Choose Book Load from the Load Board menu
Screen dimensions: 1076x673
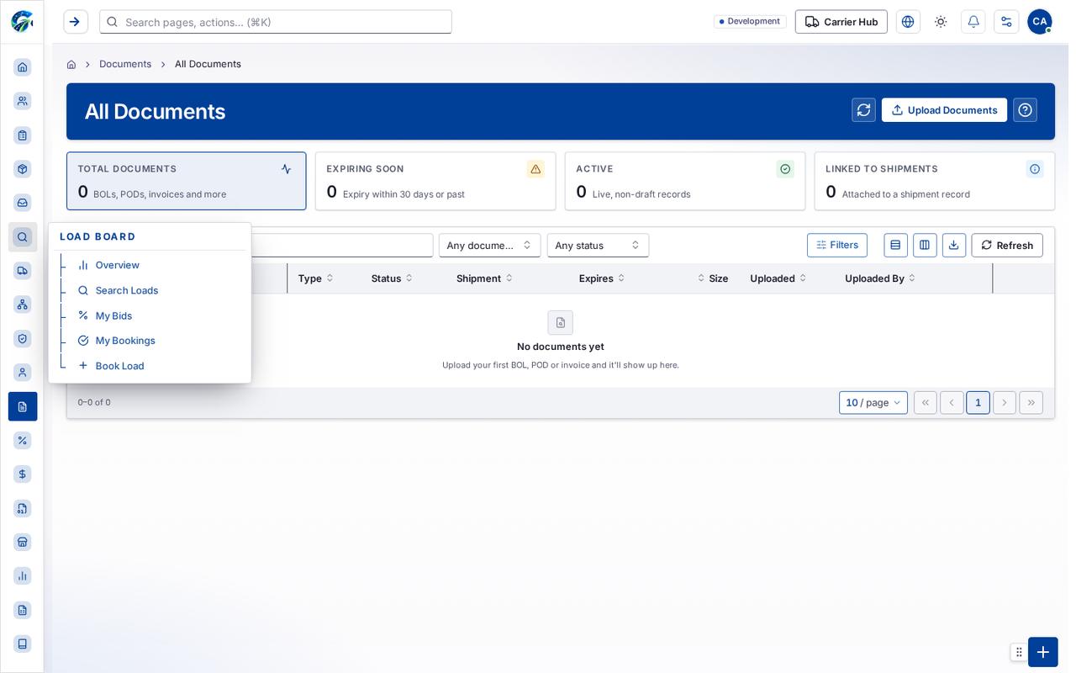click(x=119, y=366)
